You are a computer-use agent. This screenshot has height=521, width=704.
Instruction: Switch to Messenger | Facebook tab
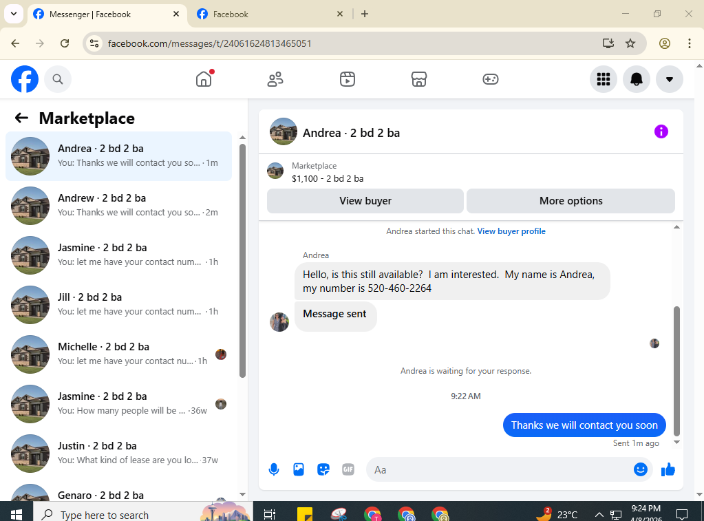(108, 14)
